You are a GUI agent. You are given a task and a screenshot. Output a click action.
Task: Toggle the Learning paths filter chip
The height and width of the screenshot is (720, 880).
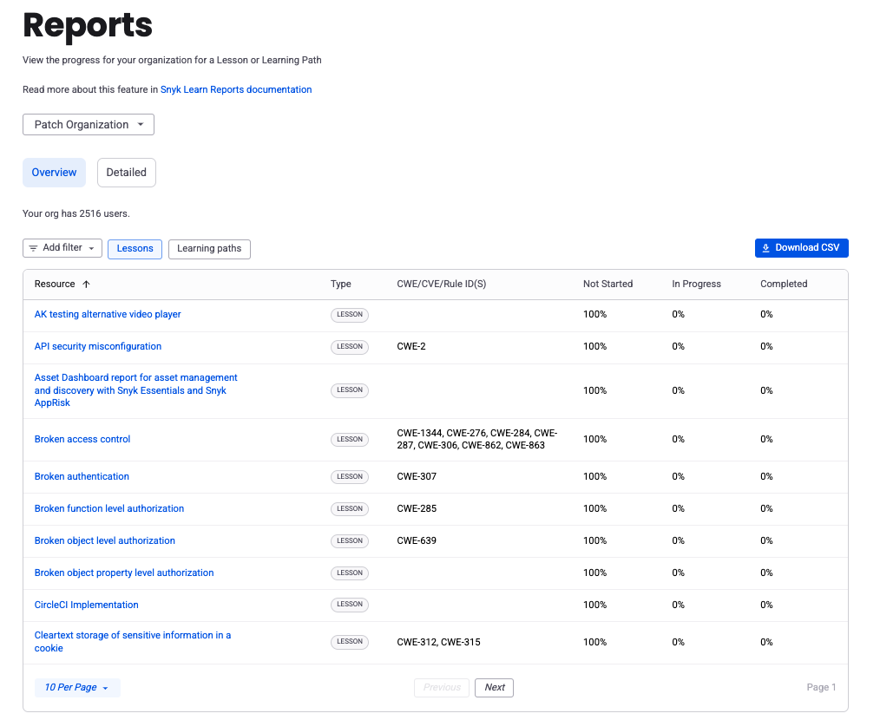click(x=209, y=249)
